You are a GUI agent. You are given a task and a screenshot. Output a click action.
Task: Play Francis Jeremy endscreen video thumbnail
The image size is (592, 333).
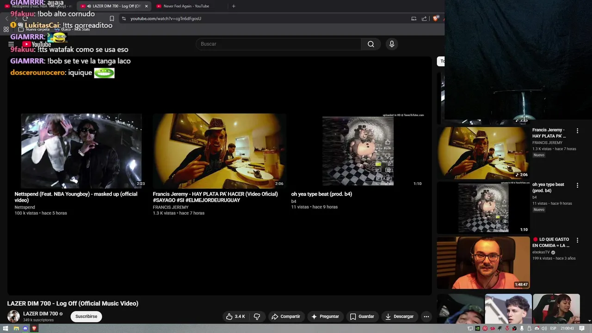219,151
